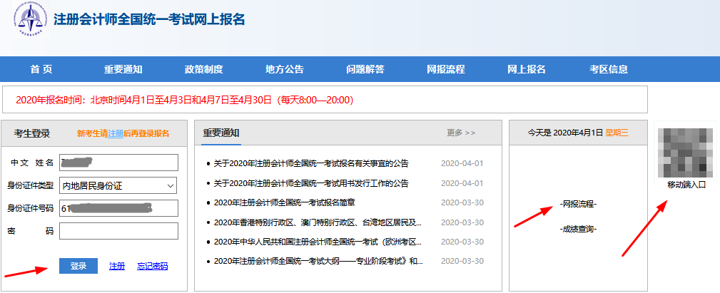Image resolution: width=720 pixels, height=293 pixels.
Task: Click the mobile entrance QR code
Action: pos(685,153)
